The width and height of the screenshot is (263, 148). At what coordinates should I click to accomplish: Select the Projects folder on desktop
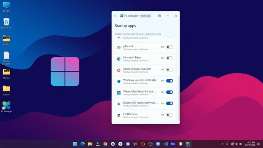click(7, 40)
